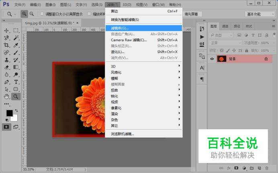278x173 pixels.
Task: Toggle layer filter on/off switch
Action: click(x=274, y=34)
